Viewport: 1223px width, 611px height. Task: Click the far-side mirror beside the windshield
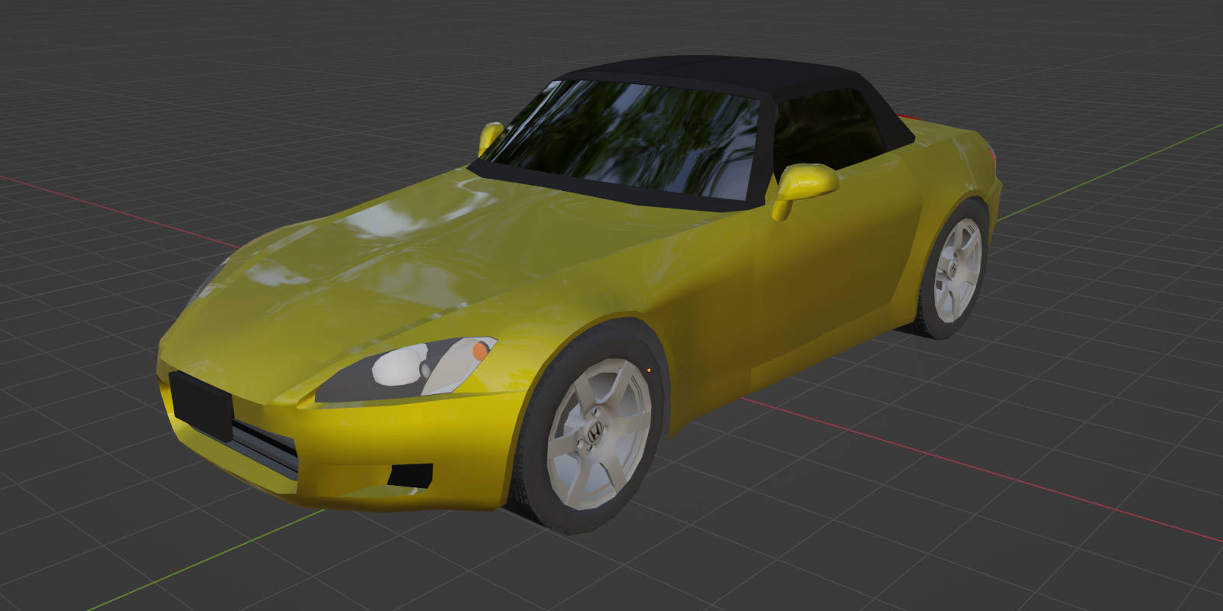[490, 136]
